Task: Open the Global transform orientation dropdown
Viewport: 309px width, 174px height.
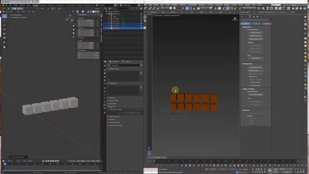Action: click(x=42, y=9)
